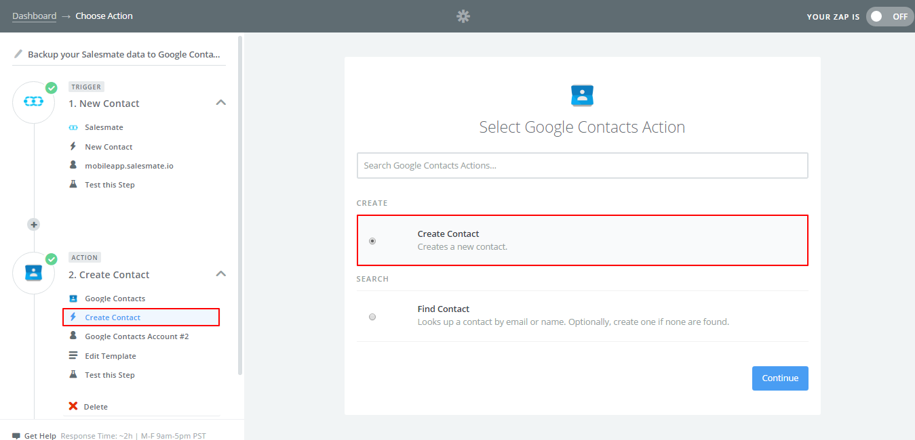Click the Delete step link
Screen dimensions: 915x440
[x=96, y=407]
